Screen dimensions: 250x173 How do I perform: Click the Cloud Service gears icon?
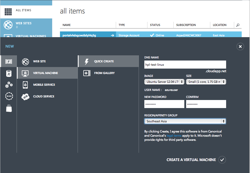tap(25, 97)
